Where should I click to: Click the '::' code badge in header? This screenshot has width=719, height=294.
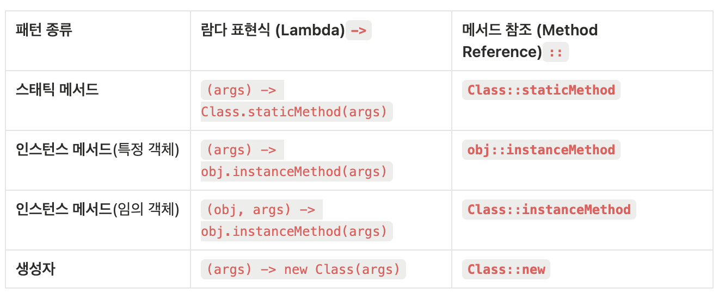555,52
